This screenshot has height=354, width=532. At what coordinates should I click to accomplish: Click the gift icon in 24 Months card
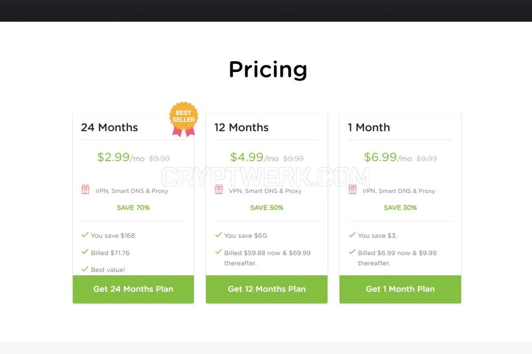(x=86, y=189)
